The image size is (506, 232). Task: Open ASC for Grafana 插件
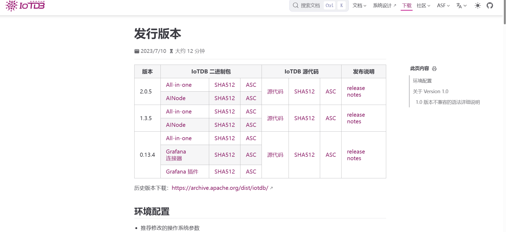(x=251, y=172)
